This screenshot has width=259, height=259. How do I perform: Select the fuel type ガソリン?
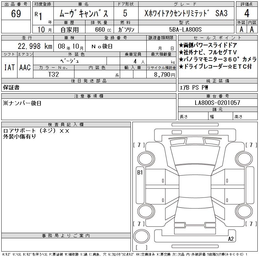point(126,29)
